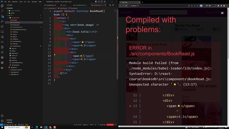Close the BookRead.js editor tab
This screenshot has width=229, height=129.
(105, 5)
